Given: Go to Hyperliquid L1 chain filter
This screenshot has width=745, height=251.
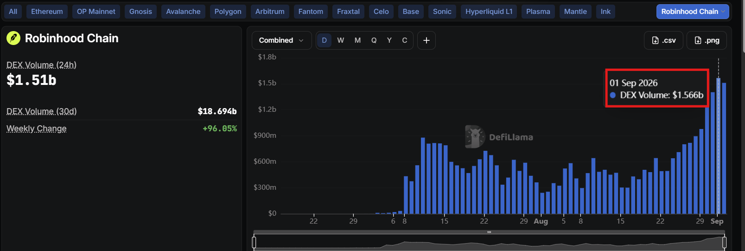Looking at the screenshot, I should click(x=489, y=12).
